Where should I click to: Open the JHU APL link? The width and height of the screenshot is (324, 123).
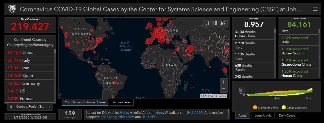coord(149,117)
